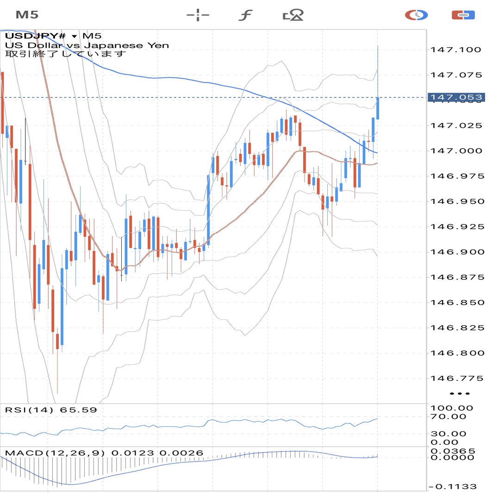
Task: Select the MACD(12,26,9) indicator label
Action: (x=104, y=453)
